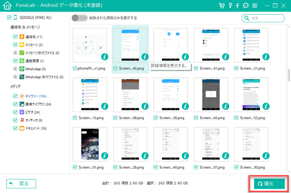Open the phoneM...s1.png thumbnail
This screenshot has width=291, height=193.
[90, 45]
